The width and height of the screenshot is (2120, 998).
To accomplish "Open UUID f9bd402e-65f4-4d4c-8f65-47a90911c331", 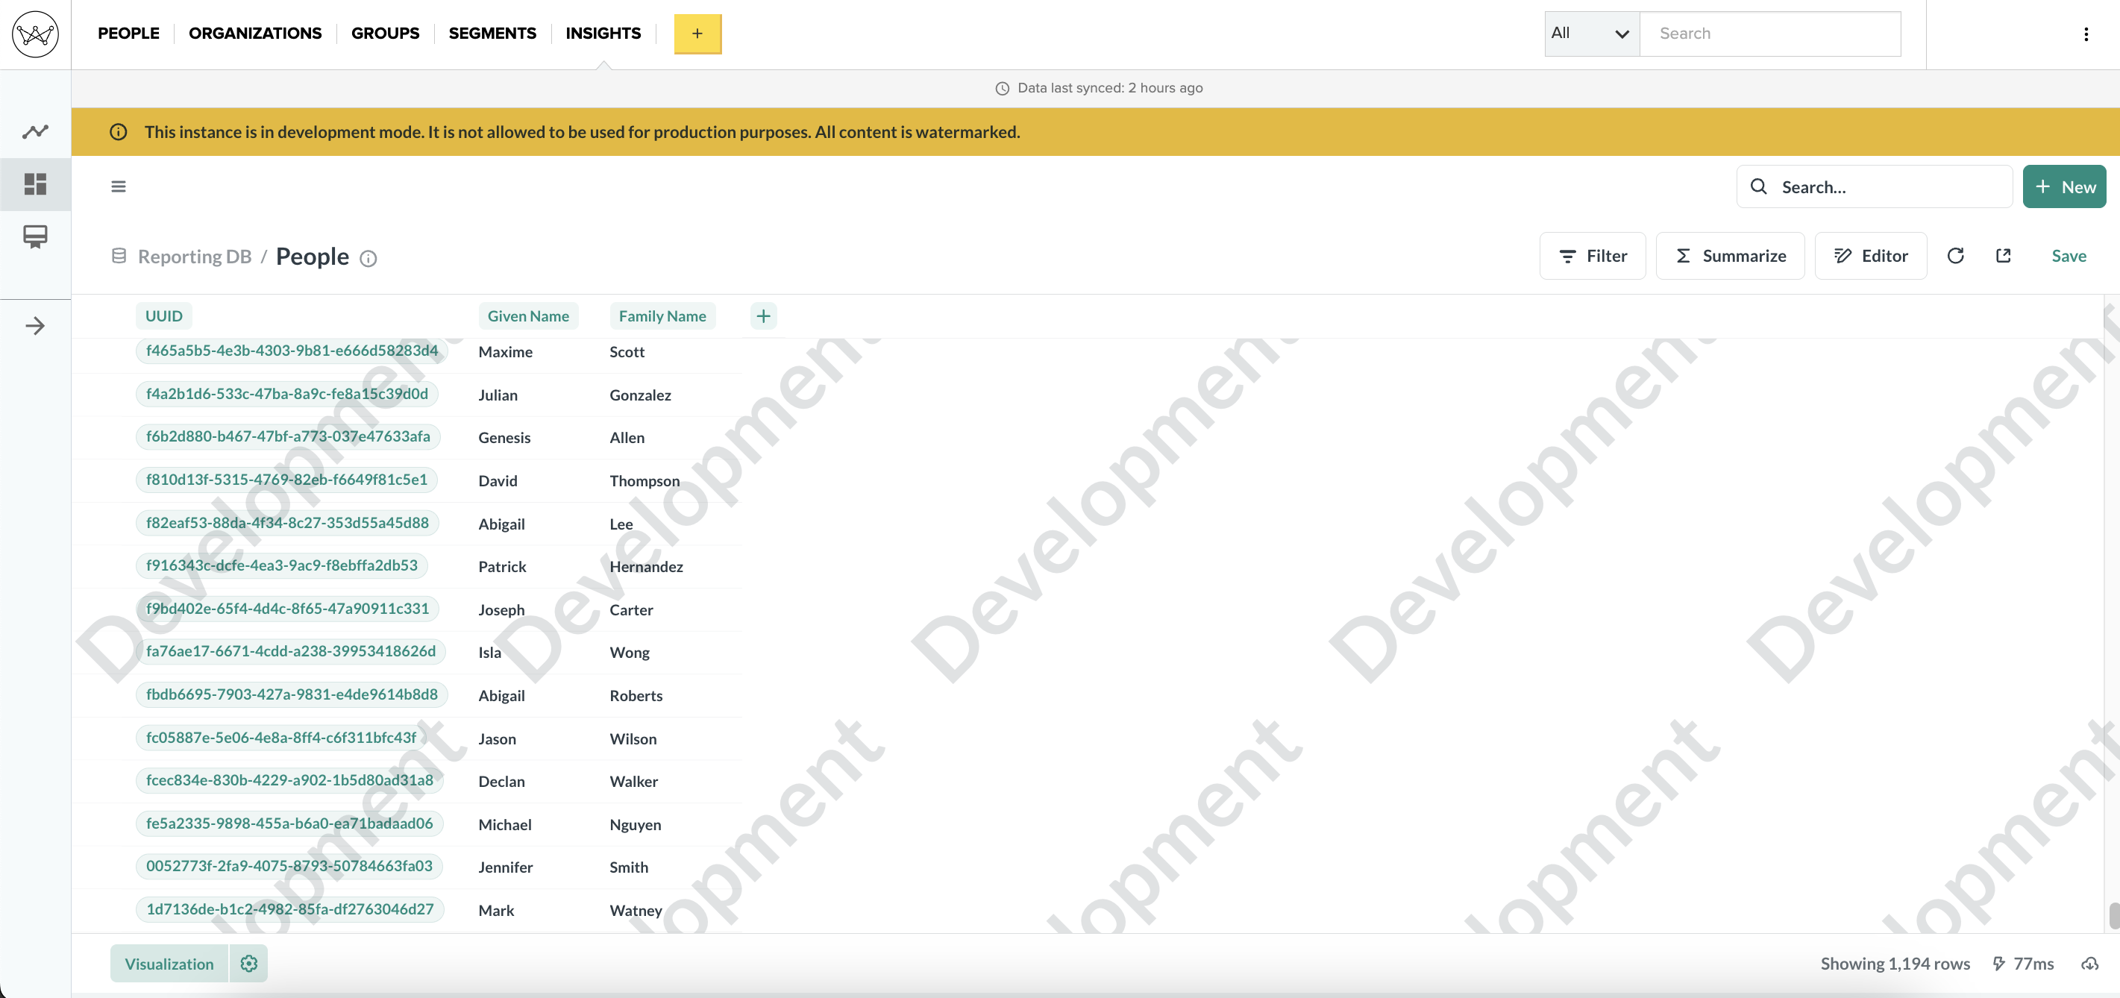I will pos(287,609).
